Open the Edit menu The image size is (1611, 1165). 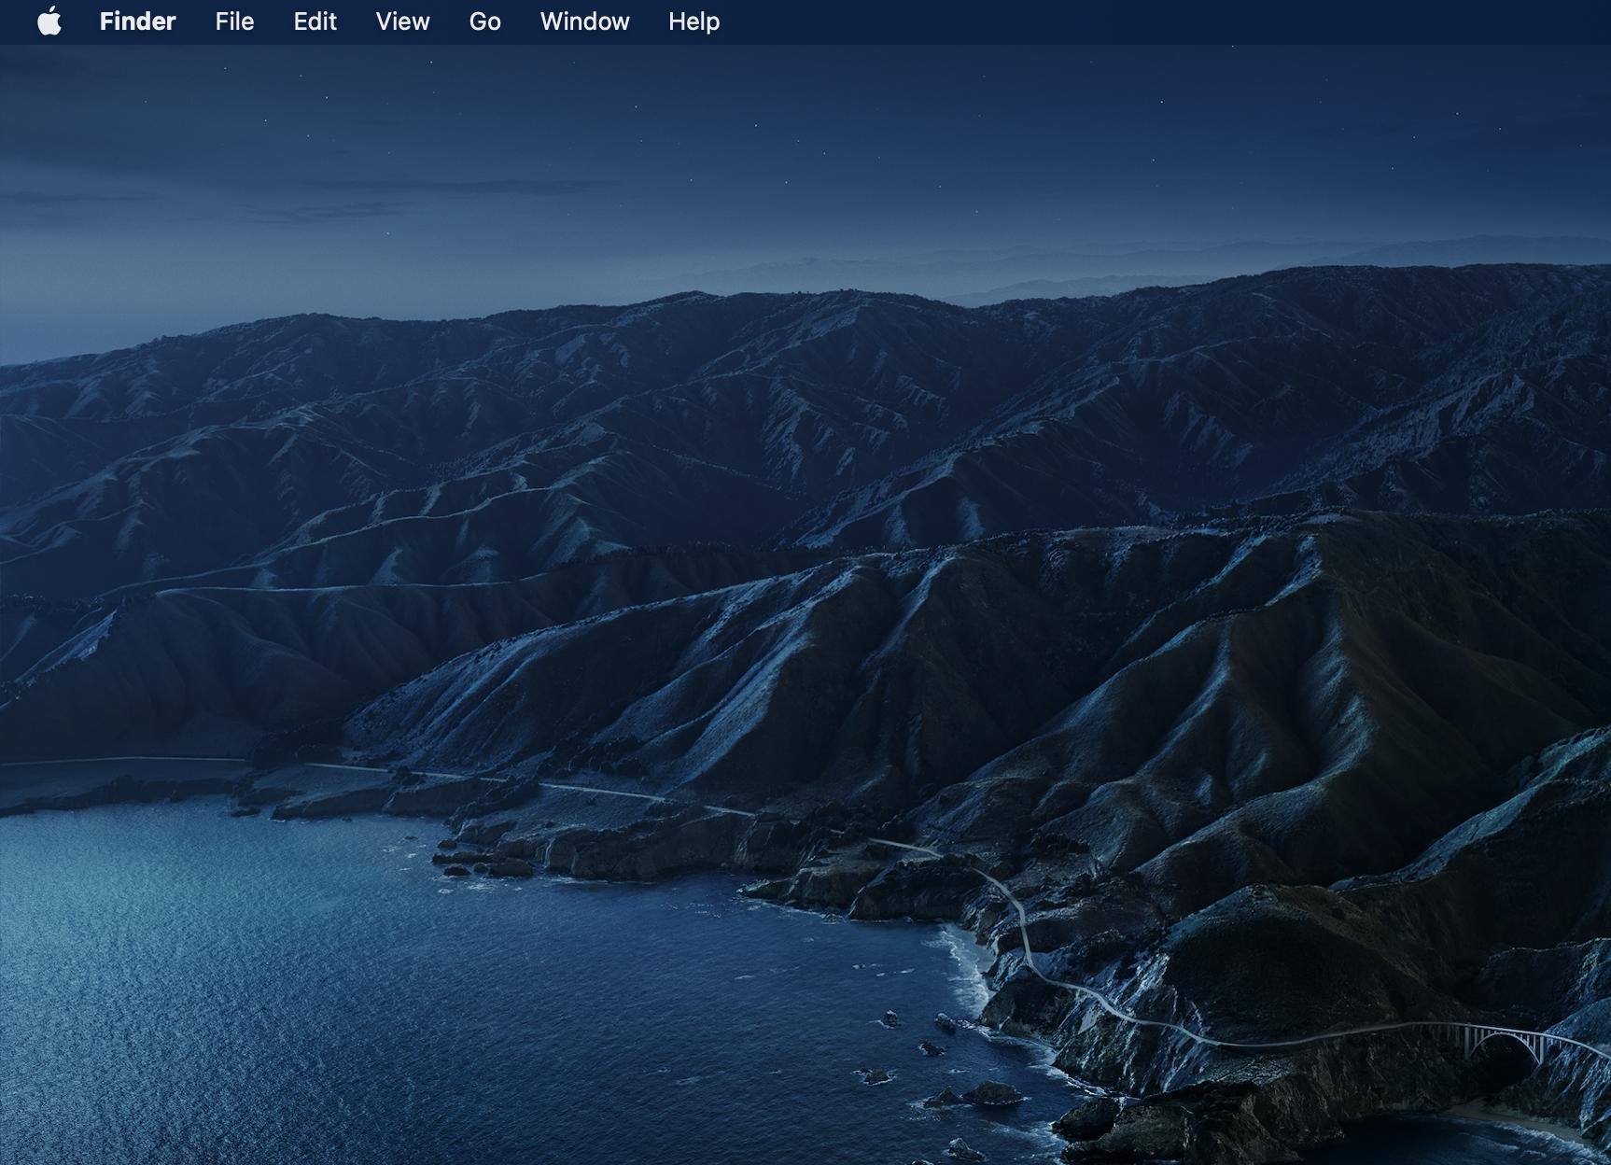click(315, 21)
